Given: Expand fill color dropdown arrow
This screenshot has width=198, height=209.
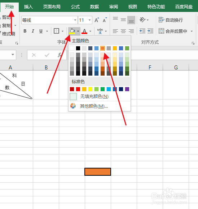Looking at the screenshot, I should 78,31.
